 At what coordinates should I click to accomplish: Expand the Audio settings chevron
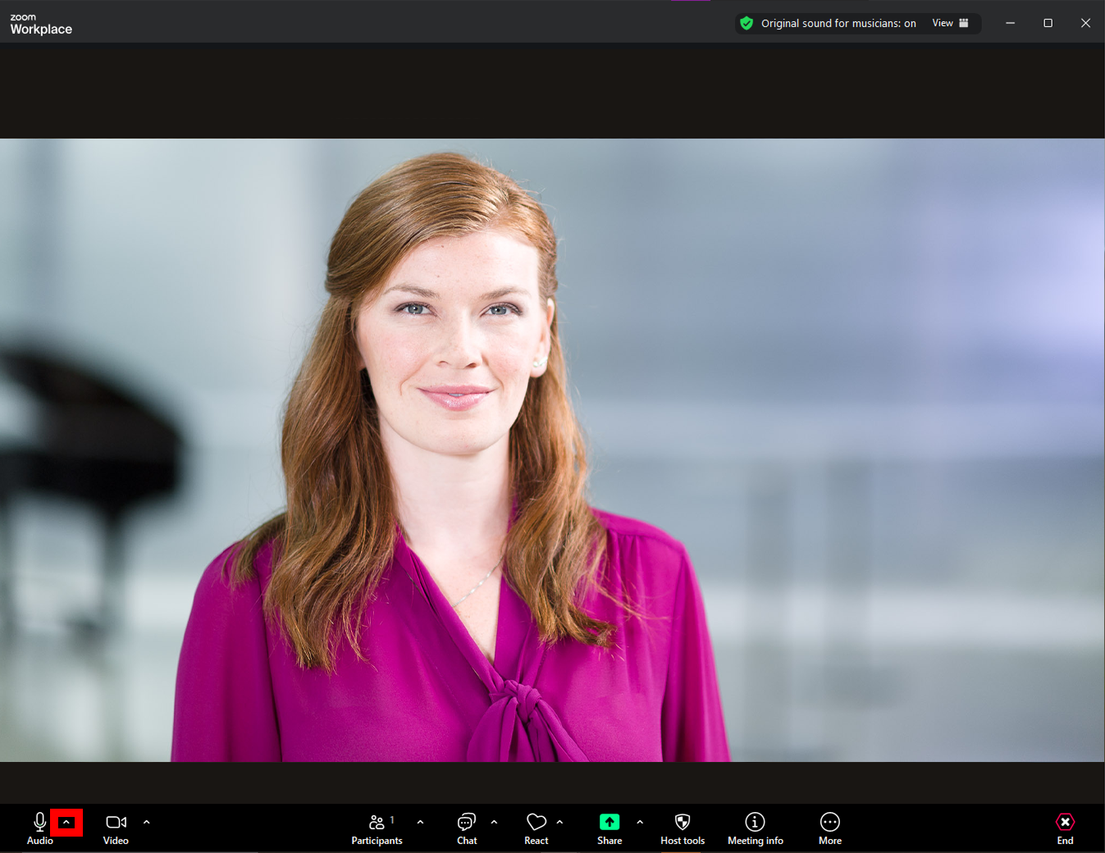click(66, 821)
